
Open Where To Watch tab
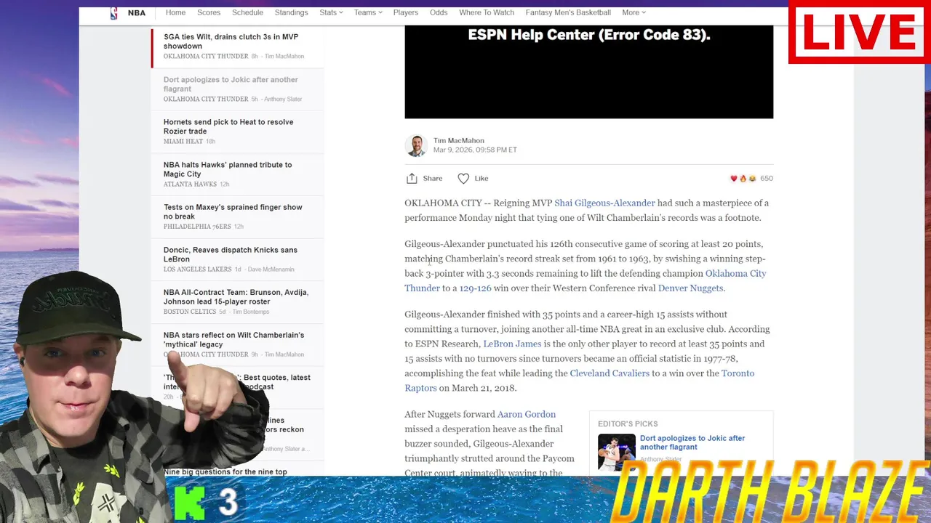point(487,12)
